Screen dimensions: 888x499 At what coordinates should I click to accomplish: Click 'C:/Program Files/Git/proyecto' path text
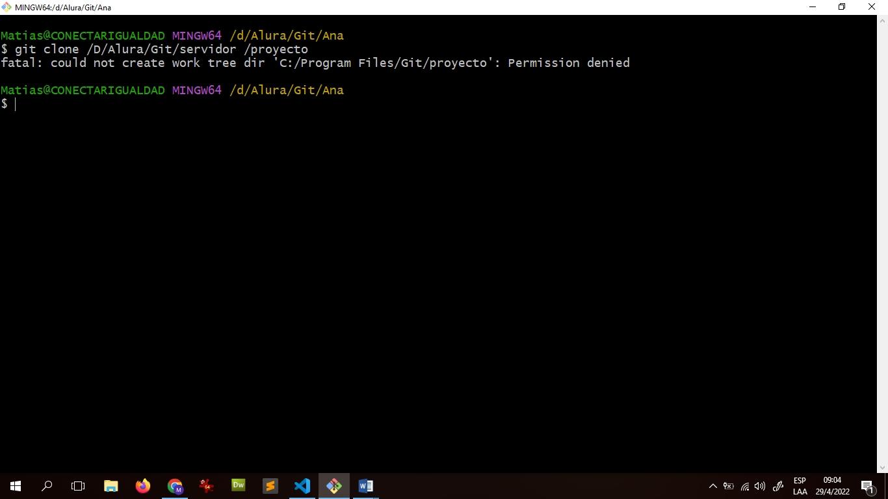[383, 63]
